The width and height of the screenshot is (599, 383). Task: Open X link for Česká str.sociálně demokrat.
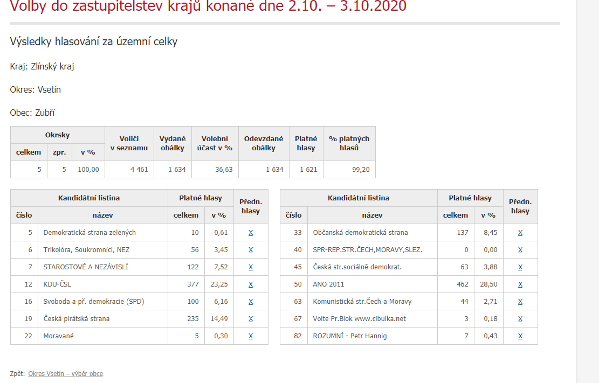(520, 267)
